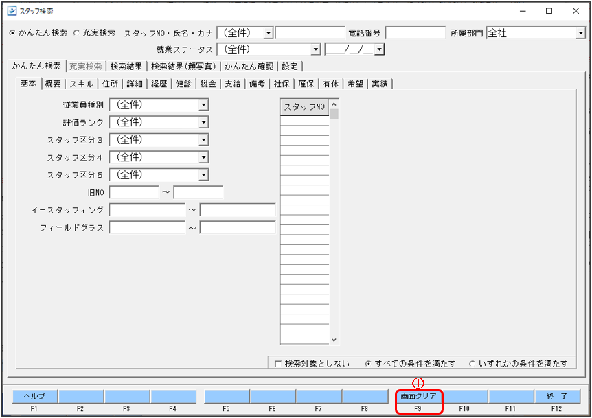Select the 充実検索 radio button
592x418 pixels.
(77, 33)
